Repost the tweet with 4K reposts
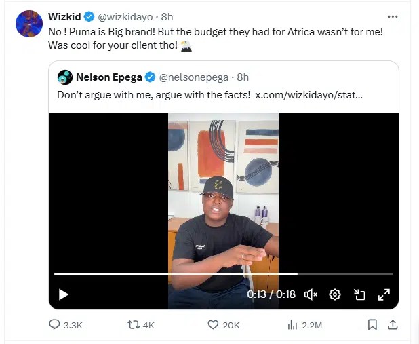The width and height of the screenshot is (419, 344). 134,325
